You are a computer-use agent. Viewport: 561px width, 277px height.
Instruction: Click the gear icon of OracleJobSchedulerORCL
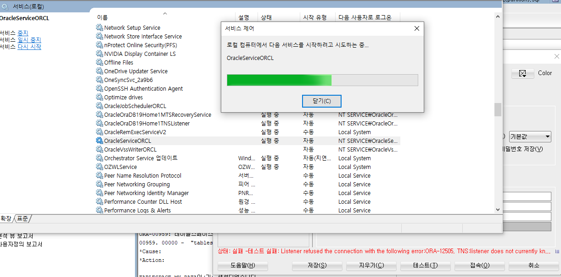click(99, 106)
